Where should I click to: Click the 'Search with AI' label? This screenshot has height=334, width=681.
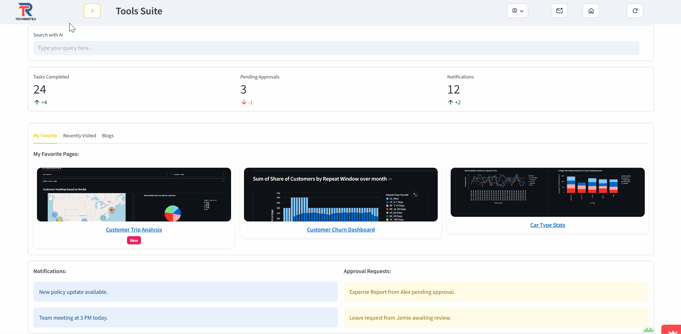tap(48, 35)
